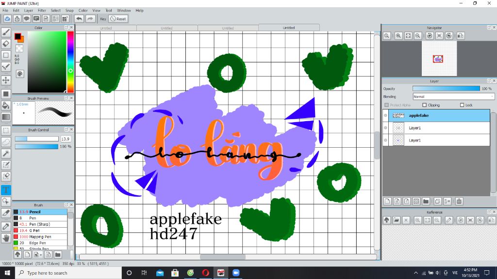Open image file in Reference panel

click(397, 220)
